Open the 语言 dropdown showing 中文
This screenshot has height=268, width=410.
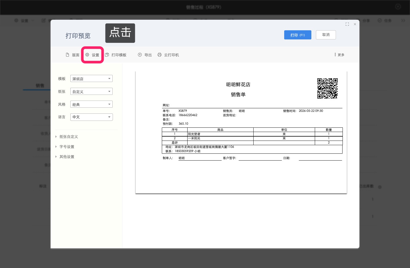pos(91,117)
